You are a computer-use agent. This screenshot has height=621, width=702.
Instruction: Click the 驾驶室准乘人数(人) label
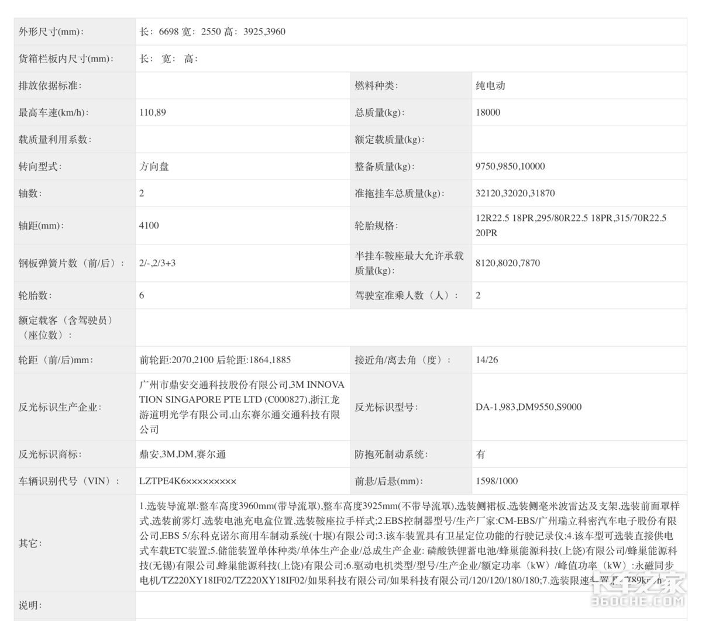[x=407, y=295]
